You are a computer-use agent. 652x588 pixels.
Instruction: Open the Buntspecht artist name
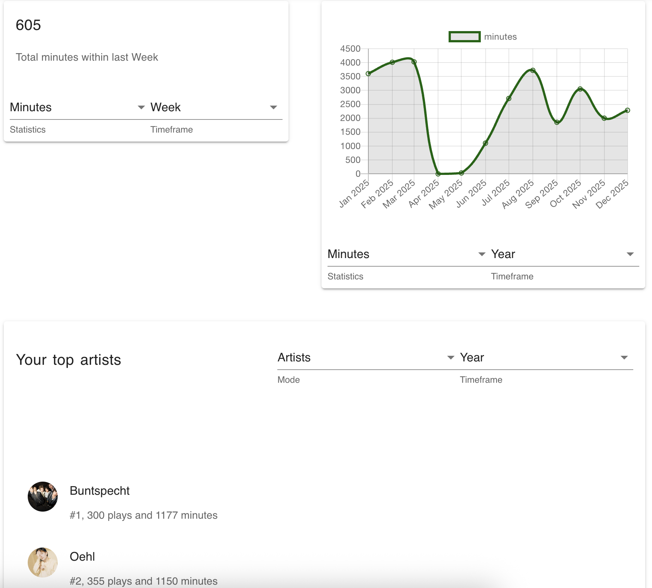pyautogui.click(x=100, y=491)
